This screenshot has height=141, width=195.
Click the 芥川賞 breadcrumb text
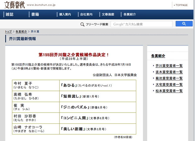coord(35,31)
